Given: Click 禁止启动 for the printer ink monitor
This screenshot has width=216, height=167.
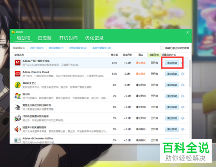Looking at the screenshot, I should (x=172, y=118).
